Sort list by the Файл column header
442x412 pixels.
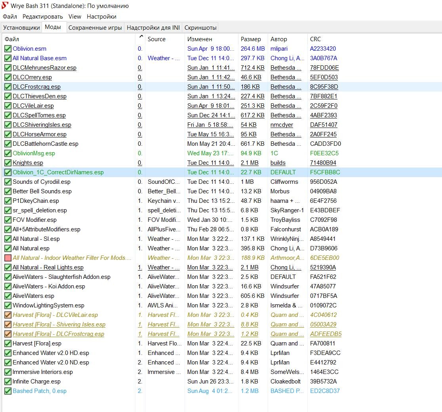click(69, 39)
